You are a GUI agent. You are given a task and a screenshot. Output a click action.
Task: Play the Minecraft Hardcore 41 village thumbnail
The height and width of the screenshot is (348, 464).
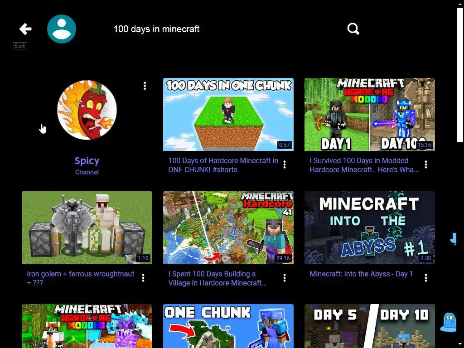coord(228,227)
